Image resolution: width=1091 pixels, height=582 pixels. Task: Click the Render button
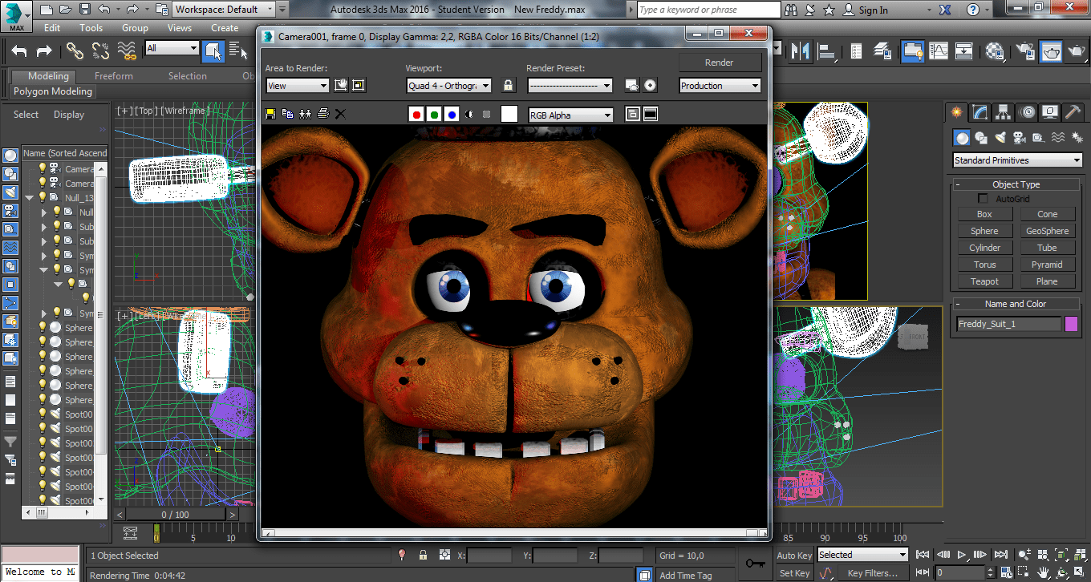719,63
